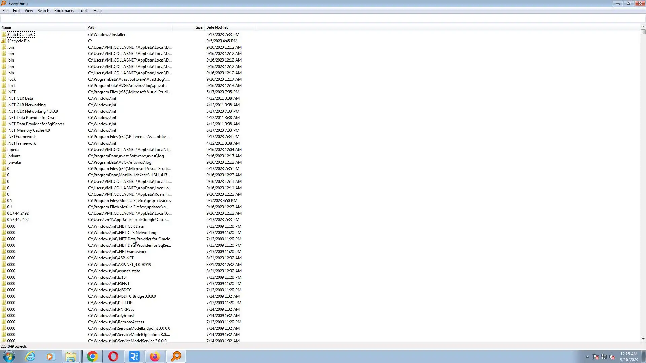Select the .opera folder row
Viewport: 646px width, 363px height.
click(13, 150)
